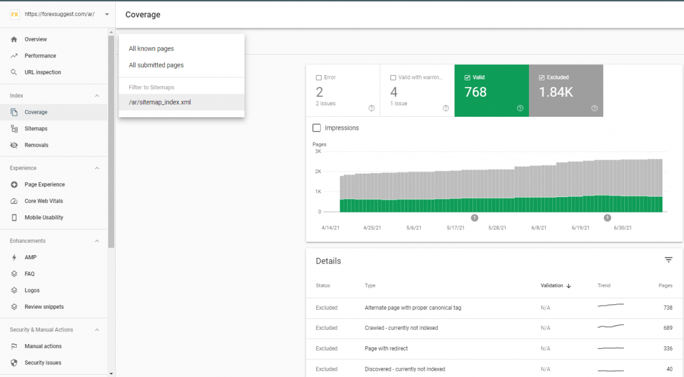
Task: Click the Pages column header
Action: (666, 286)
